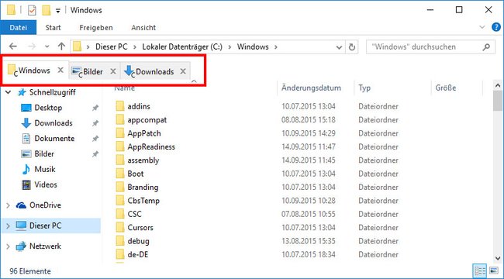Sort by the Größe column header
This screenshot has height=279, width=504.
click(x=446, y=88)
